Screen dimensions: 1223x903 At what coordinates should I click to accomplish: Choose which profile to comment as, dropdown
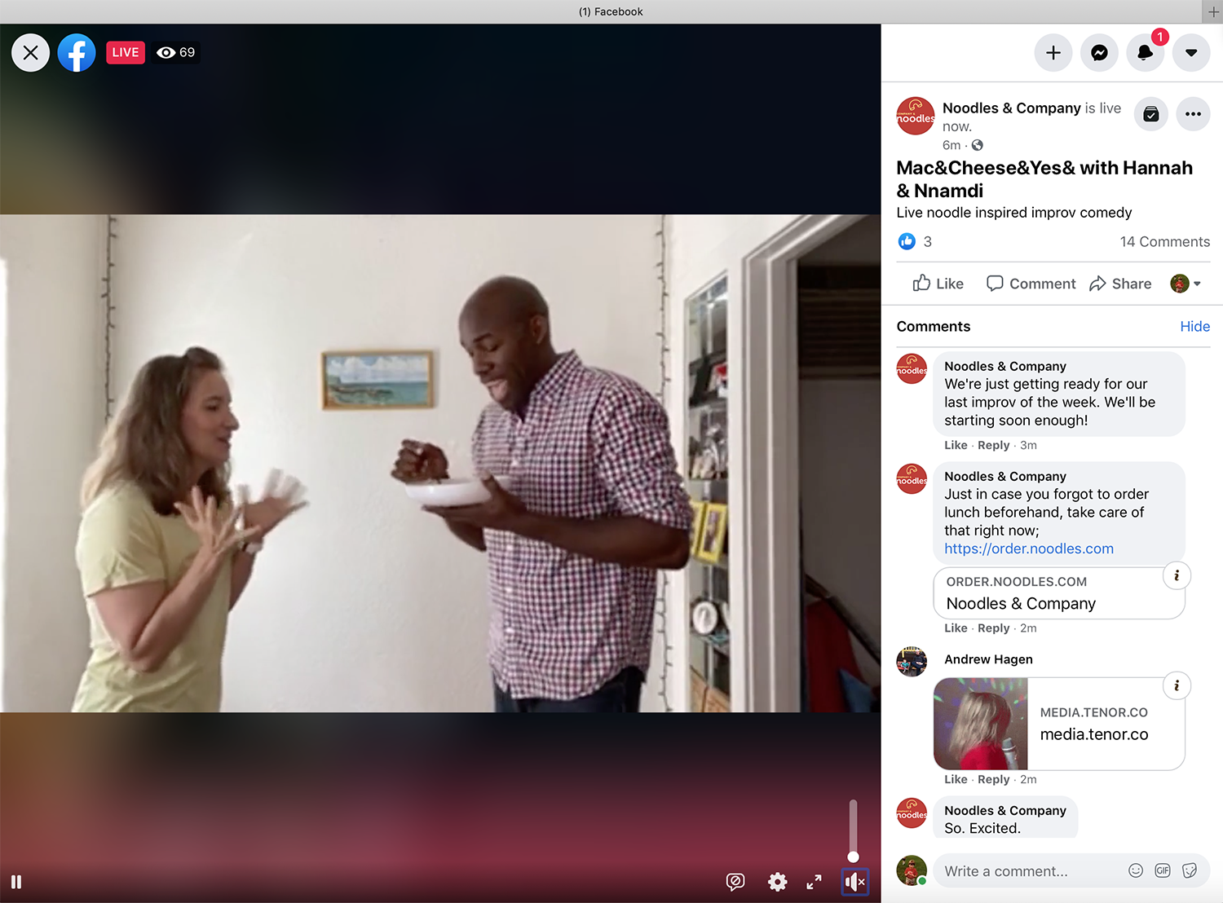point(1185,284)
